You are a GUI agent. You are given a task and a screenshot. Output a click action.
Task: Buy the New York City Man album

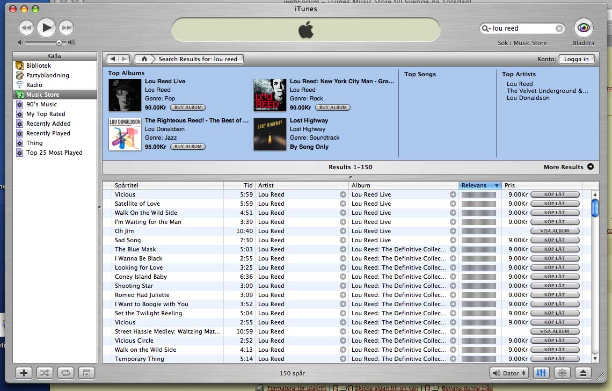333,107
